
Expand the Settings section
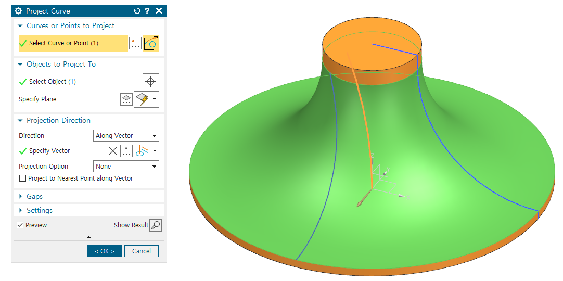(39, 210)
